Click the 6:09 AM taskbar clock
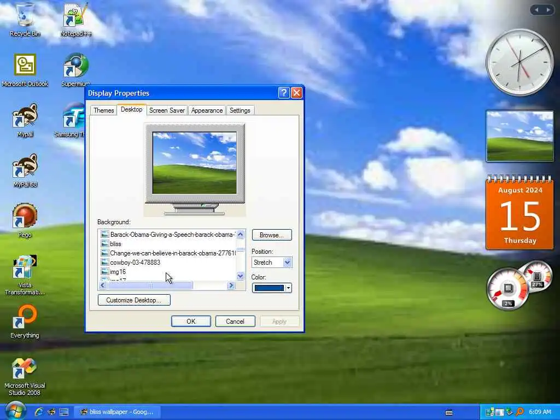560x420 pixels. coord(540,412)
